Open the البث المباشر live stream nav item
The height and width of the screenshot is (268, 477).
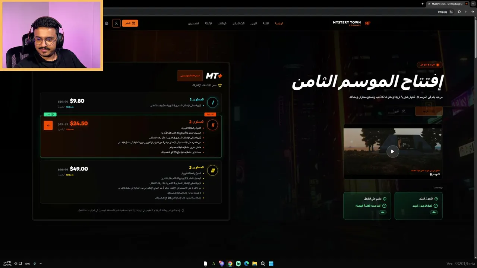[238, 23]
